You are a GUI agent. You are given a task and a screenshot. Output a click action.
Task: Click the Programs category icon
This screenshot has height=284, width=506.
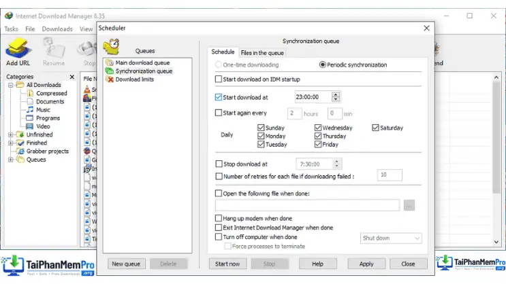click(30, 118)
